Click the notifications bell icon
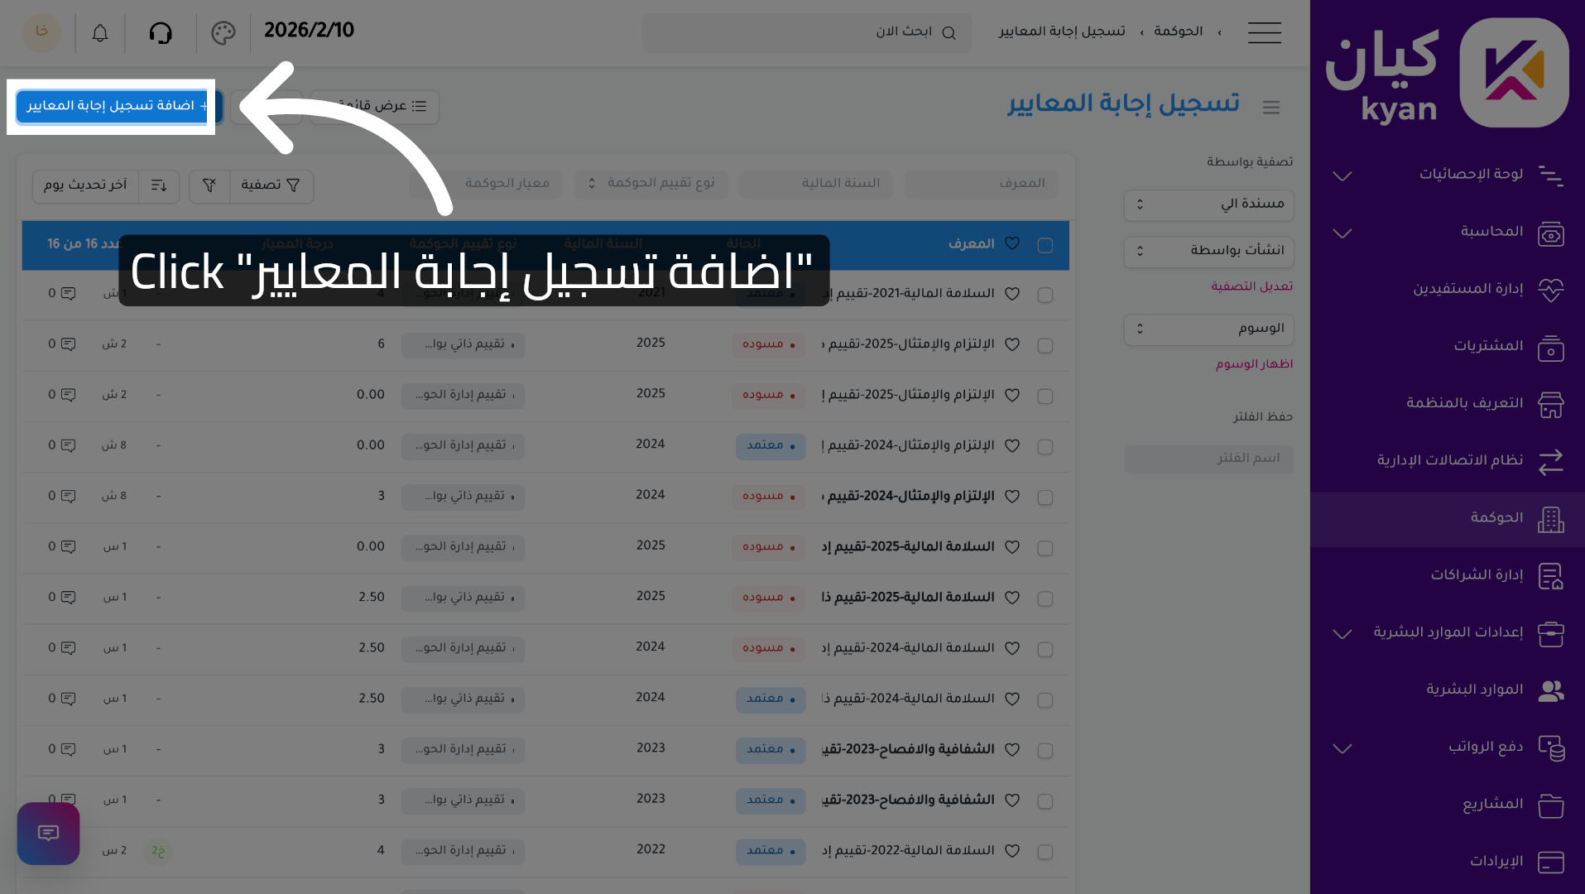The height and width of the screenshot is (894, 1585). [100, 33]
